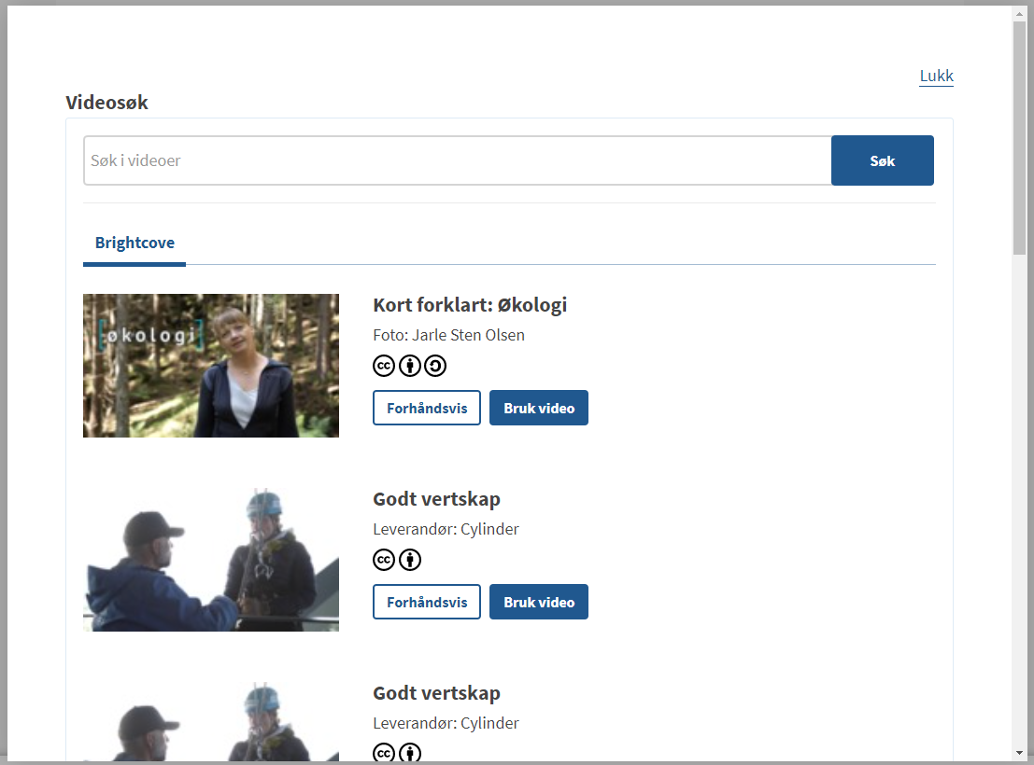Click the text Foto: Jarle Sten Olsen

[x=448, y=336]
